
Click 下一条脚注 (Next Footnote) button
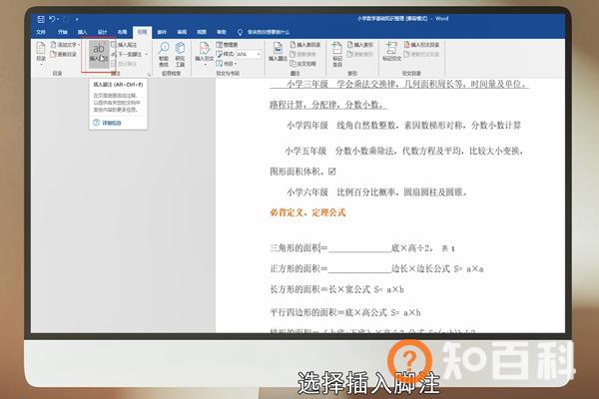(x=127, y=54)
